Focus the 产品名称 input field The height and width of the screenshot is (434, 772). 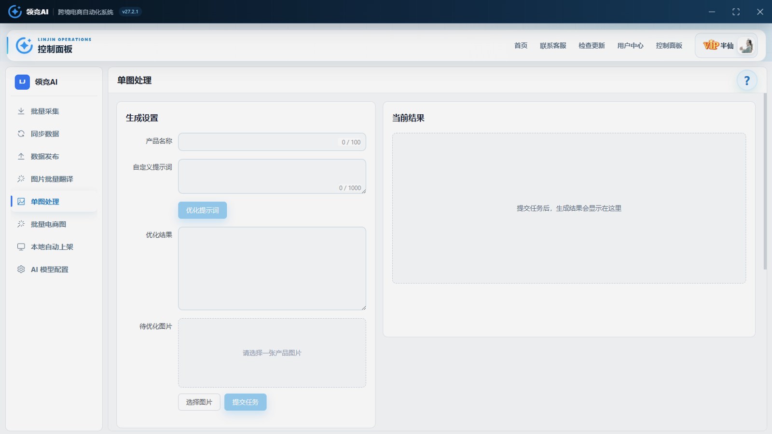(272, 142)
